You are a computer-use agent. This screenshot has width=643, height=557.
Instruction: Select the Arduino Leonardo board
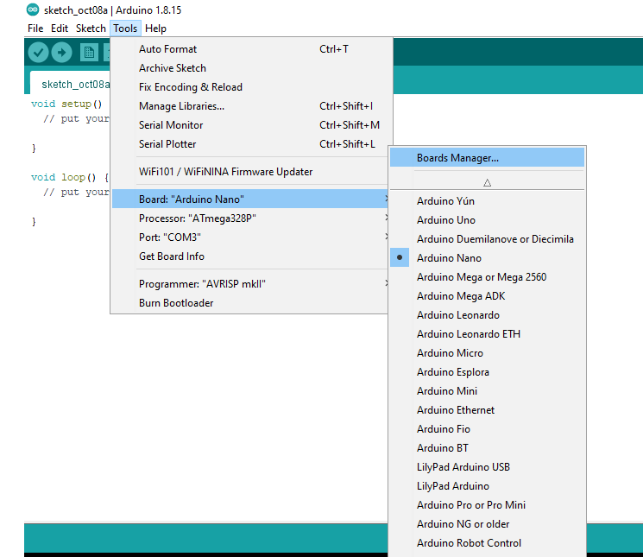(487, 315)
